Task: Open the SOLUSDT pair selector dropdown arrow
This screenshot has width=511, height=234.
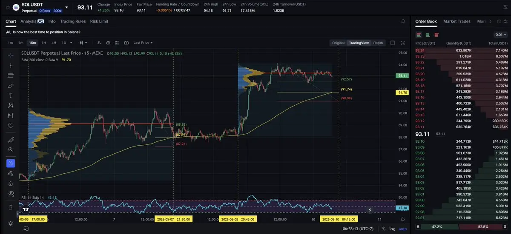Action: (66, 7)
